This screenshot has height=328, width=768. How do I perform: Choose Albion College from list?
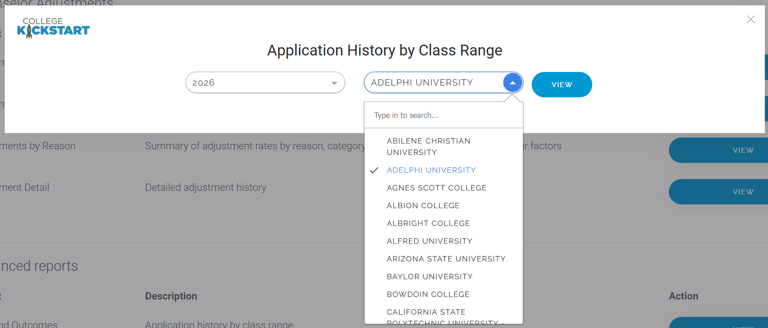(443, 206)
